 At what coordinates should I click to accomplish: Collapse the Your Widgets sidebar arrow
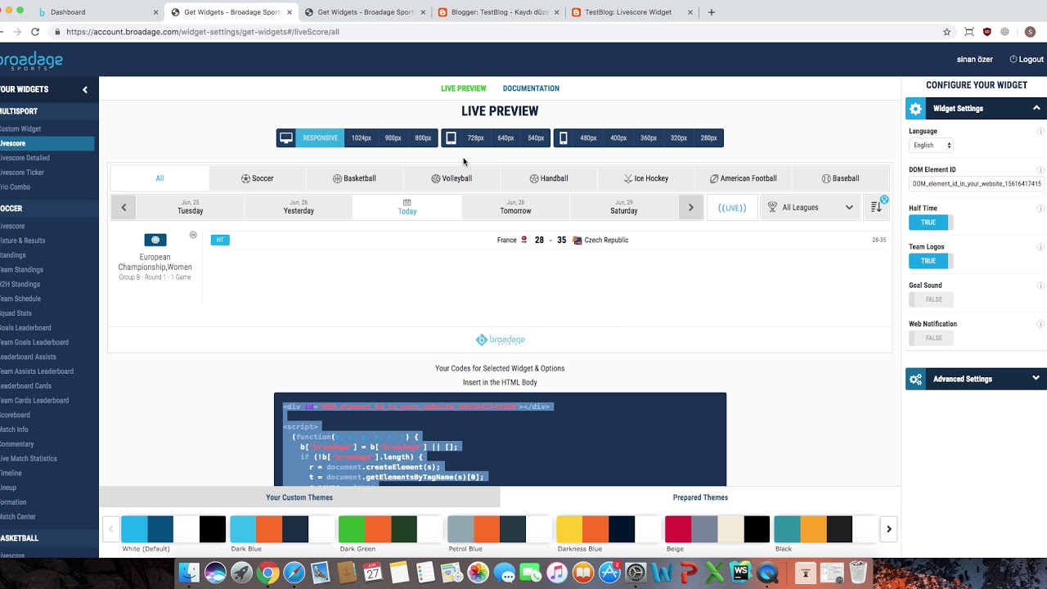point(85,89)
